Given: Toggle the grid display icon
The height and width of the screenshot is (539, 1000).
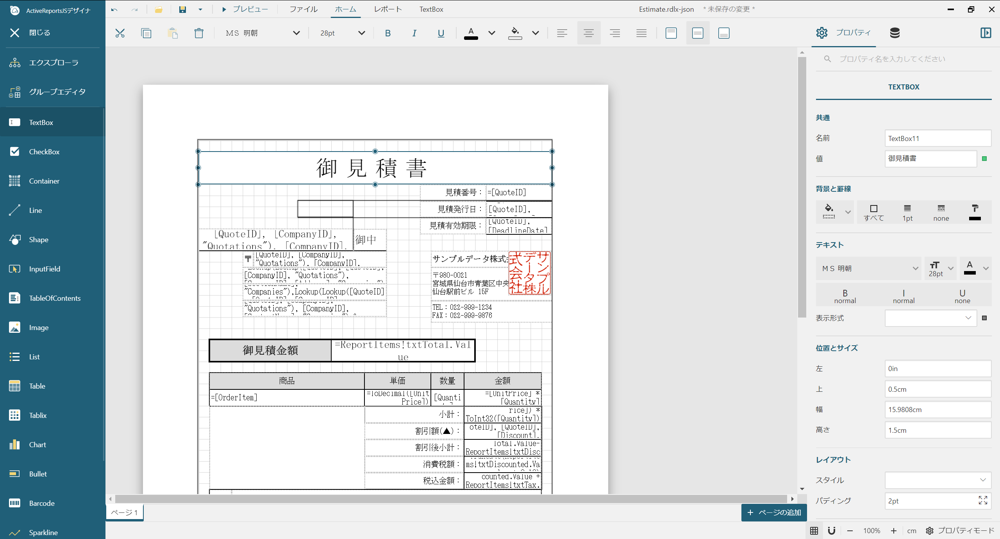Looking at the screenshot, I should tap(814, 530).
